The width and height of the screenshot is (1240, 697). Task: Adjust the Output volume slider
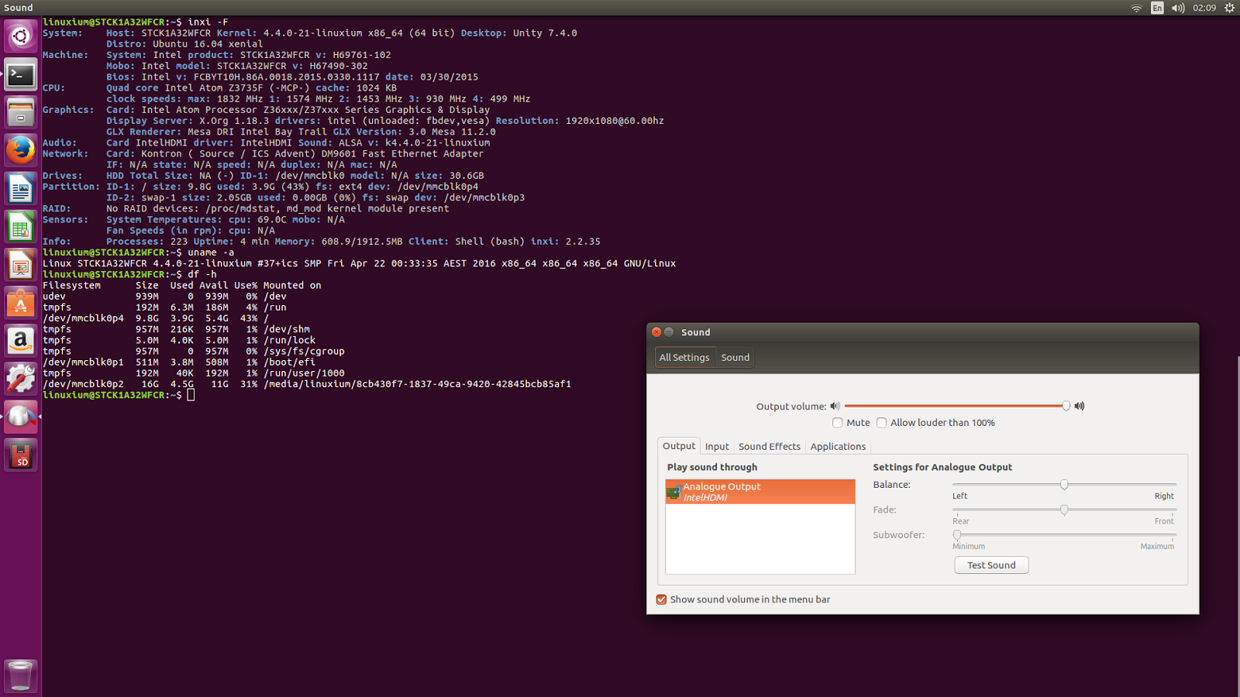point(956,406)
